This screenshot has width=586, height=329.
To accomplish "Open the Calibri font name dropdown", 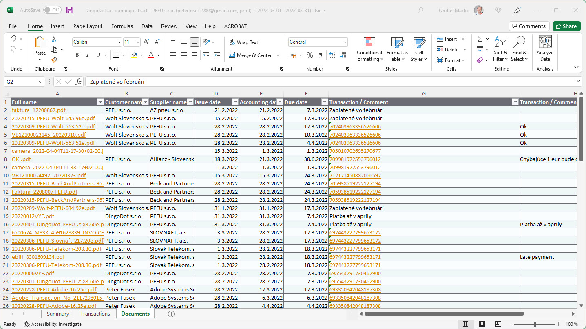I will pyautogui.click(x=119, y=42).
